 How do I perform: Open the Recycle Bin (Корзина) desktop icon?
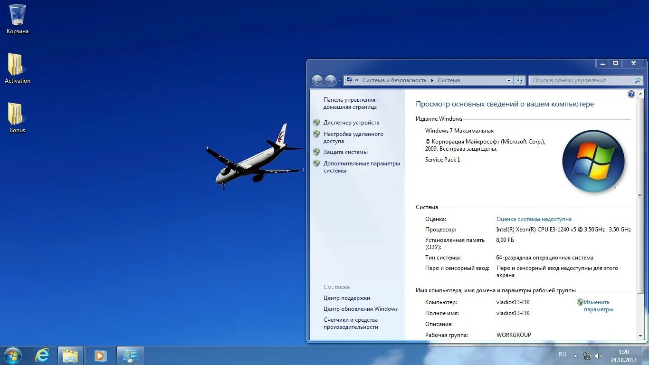(17, 19)
